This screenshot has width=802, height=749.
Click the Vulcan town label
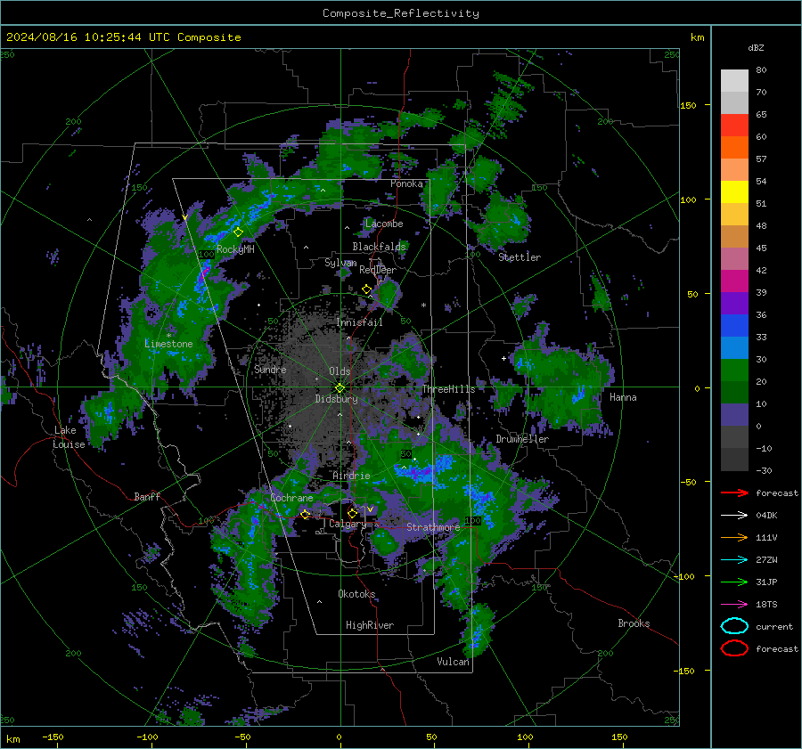click(x=454, y=662)
